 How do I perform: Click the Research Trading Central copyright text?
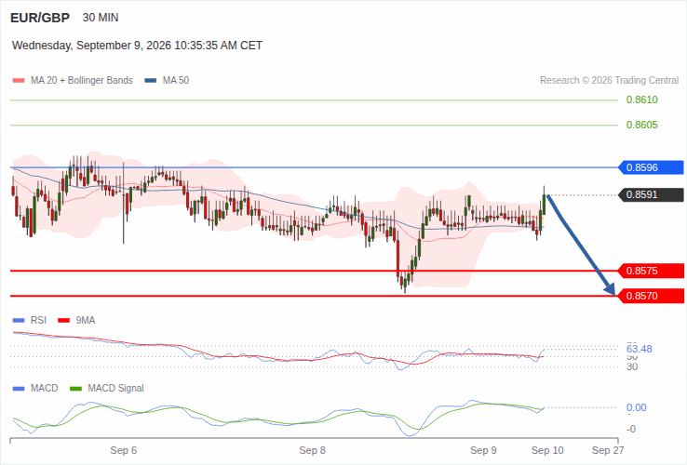point(609,81)
